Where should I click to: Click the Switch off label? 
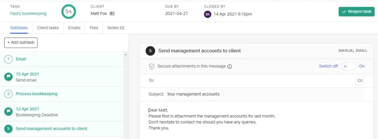pyautogui.click(x=328, y=66)
